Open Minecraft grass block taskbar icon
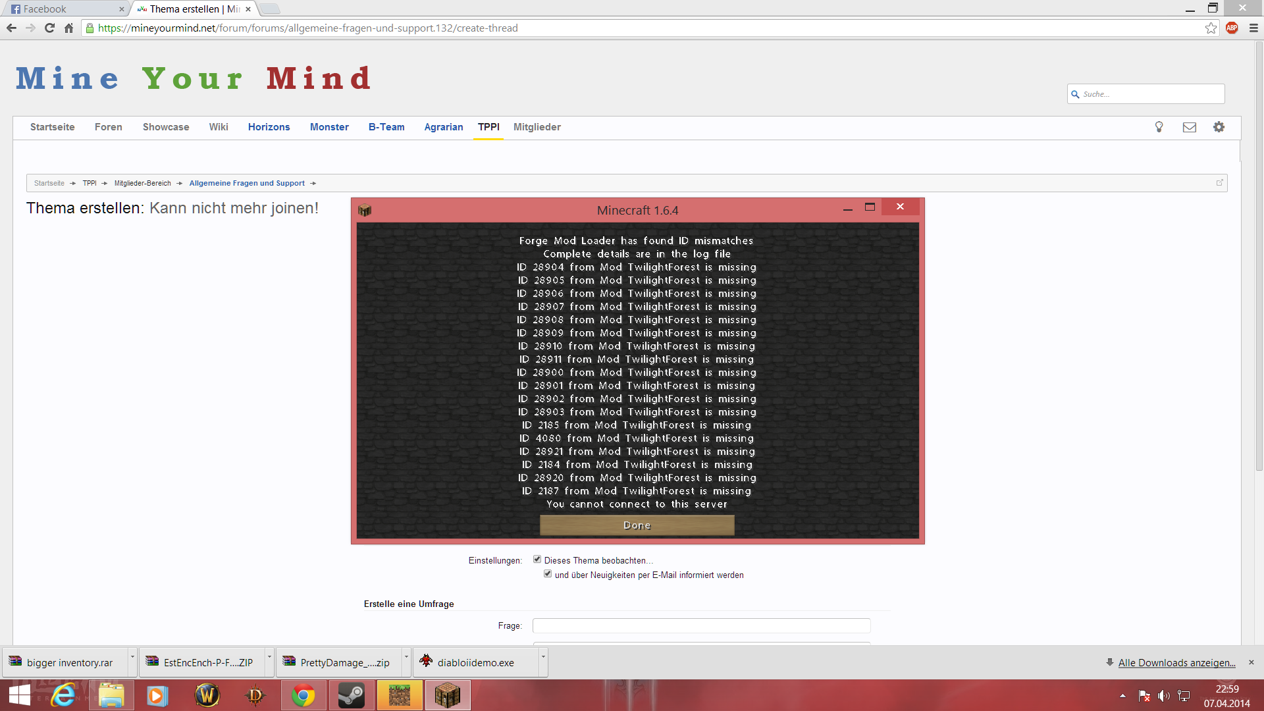 tap(400, 695)
